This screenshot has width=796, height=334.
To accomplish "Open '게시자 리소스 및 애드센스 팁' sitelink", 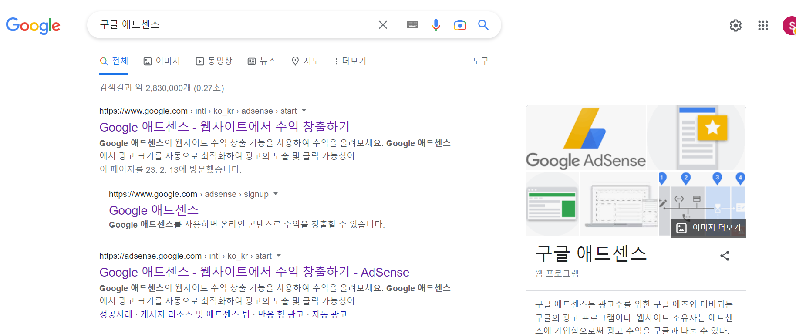I will (195, 314).
